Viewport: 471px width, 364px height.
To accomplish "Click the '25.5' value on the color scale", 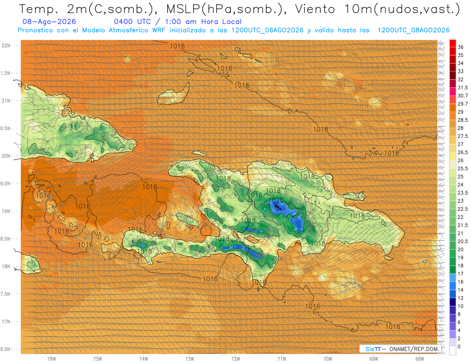I will pyautogui.click(x=462, y=168).
